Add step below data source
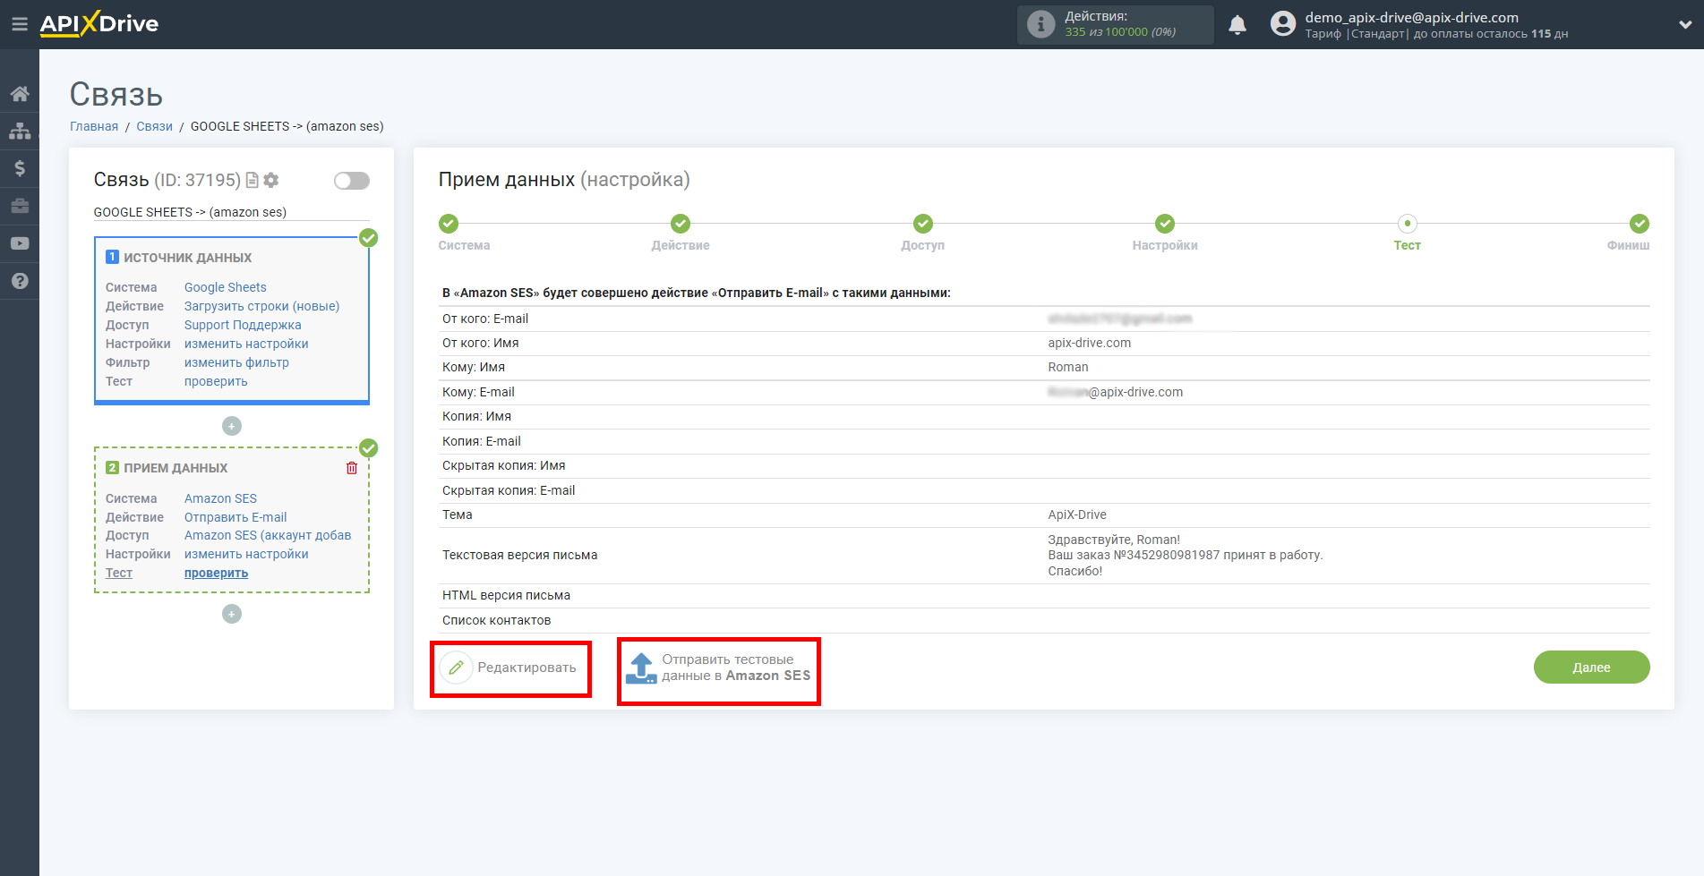This screenshot has width=1704, height=876. [232, 426]
